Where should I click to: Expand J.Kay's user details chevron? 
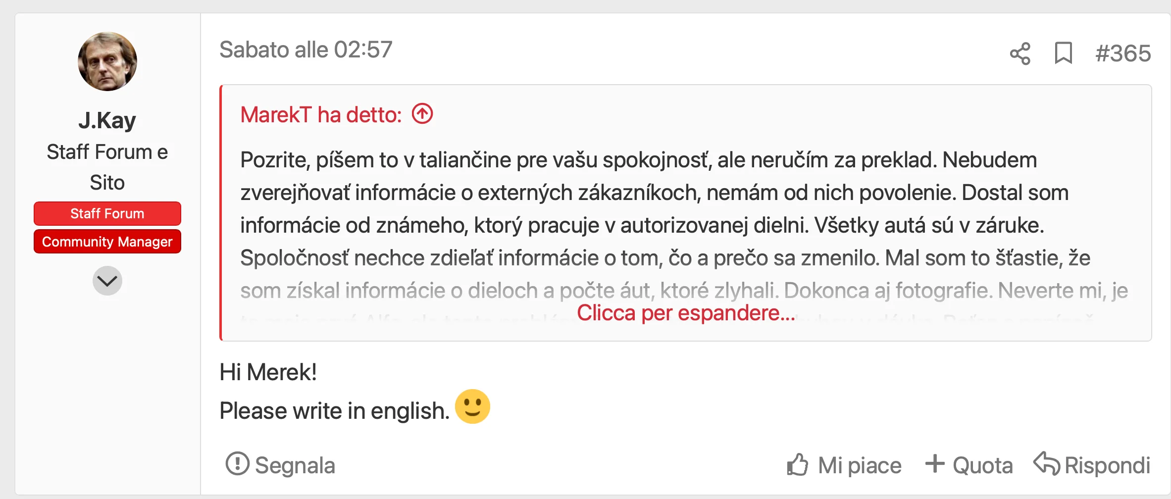coord(107,281)
